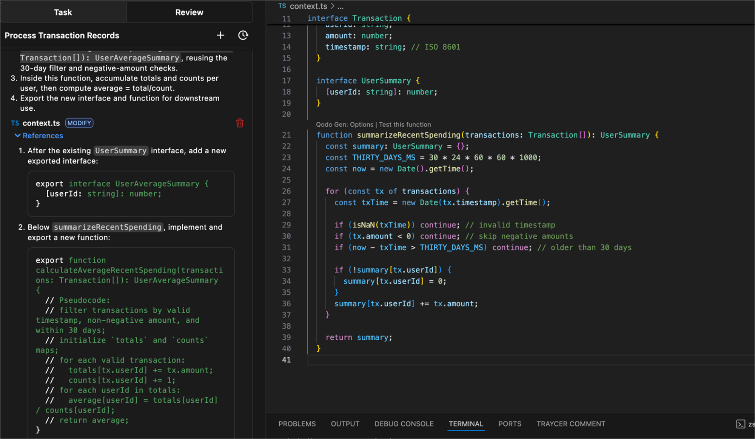
Task: Open the PROBLEMS panel tab
Action: (297, 424)
